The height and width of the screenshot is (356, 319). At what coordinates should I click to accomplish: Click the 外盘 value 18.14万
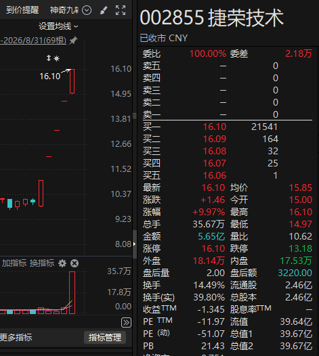[x=209, y=261]
